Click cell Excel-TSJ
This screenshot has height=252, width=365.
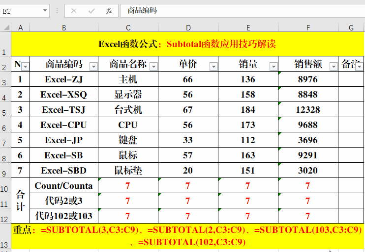pyautogui.click(x=64, y=109)
